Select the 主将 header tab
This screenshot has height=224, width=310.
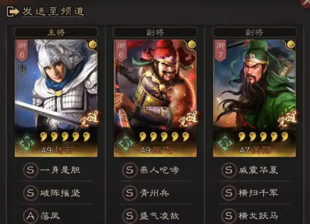click(56, 32)
